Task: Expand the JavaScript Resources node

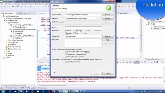Action: click(x=4, y=47)
